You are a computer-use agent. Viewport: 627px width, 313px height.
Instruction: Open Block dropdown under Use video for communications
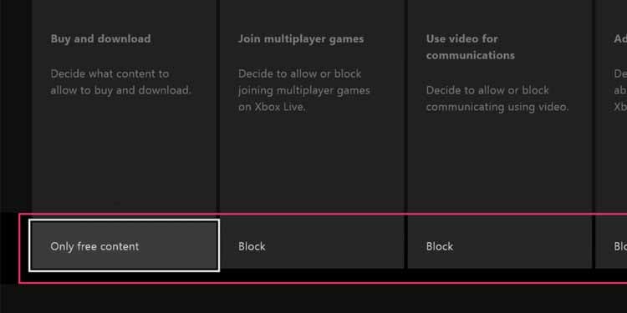click(499, 243)
